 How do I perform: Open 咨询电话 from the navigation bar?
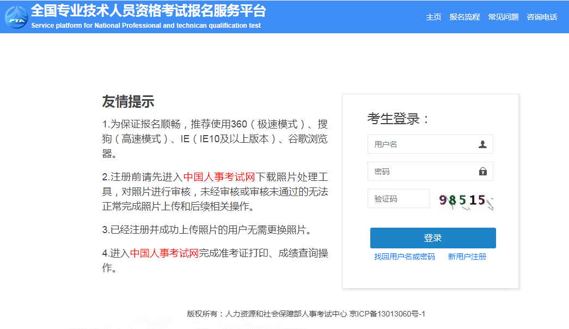pos(541,17)
